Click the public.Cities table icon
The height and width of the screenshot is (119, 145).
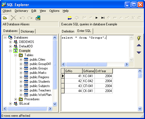(x=26, y=59)
